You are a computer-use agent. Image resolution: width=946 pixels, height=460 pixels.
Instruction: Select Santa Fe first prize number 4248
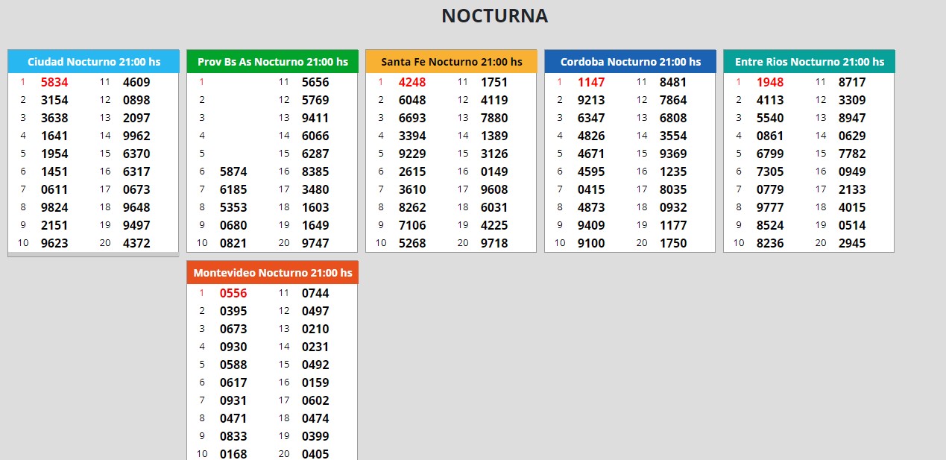[x=412, y=83]
